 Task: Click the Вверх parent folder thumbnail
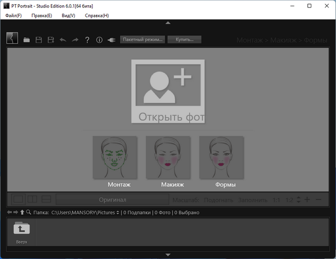coord(22,232)
